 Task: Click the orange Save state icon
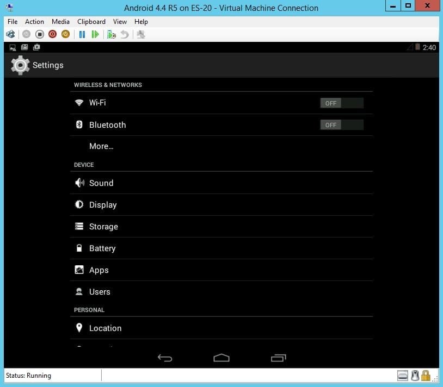pos(65,34)
